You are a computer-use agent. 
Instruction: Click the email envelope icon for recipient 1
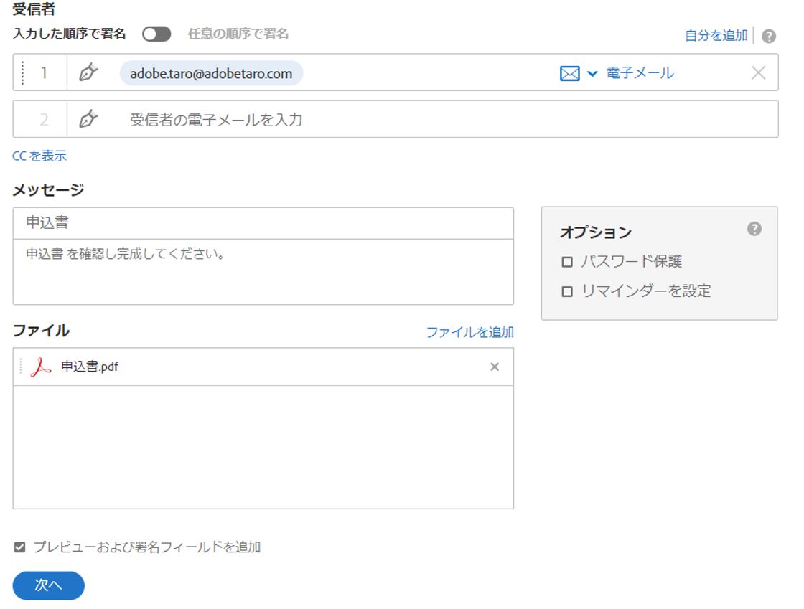point(569,73)
